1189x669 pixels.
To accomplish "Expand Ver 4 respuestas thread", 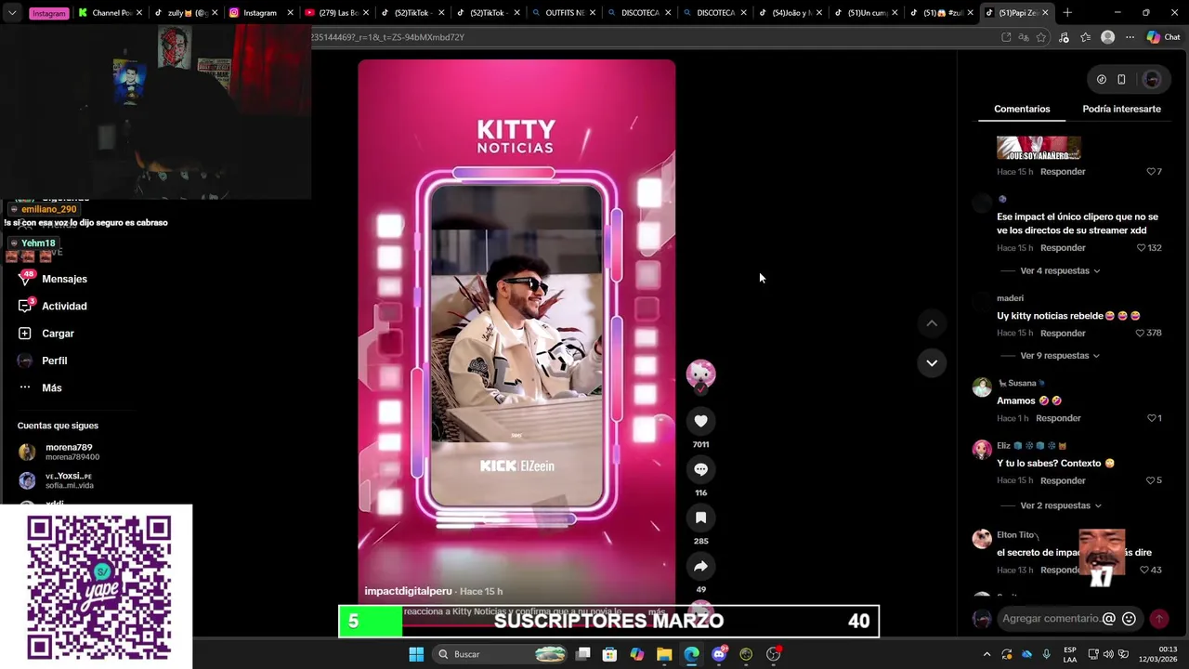I will point(1060,271).
